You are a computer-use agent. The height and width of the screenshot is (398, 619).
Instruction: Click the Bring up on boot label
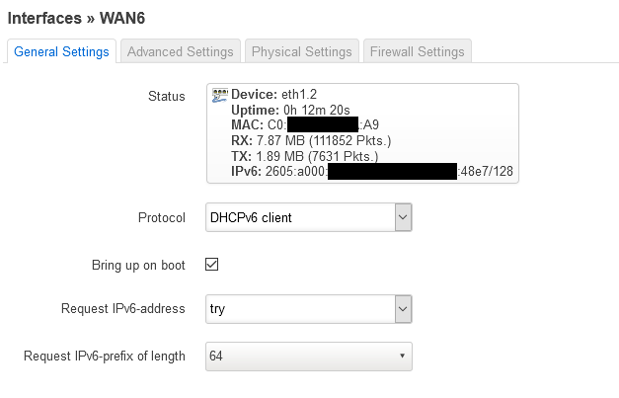coord(138,265)
